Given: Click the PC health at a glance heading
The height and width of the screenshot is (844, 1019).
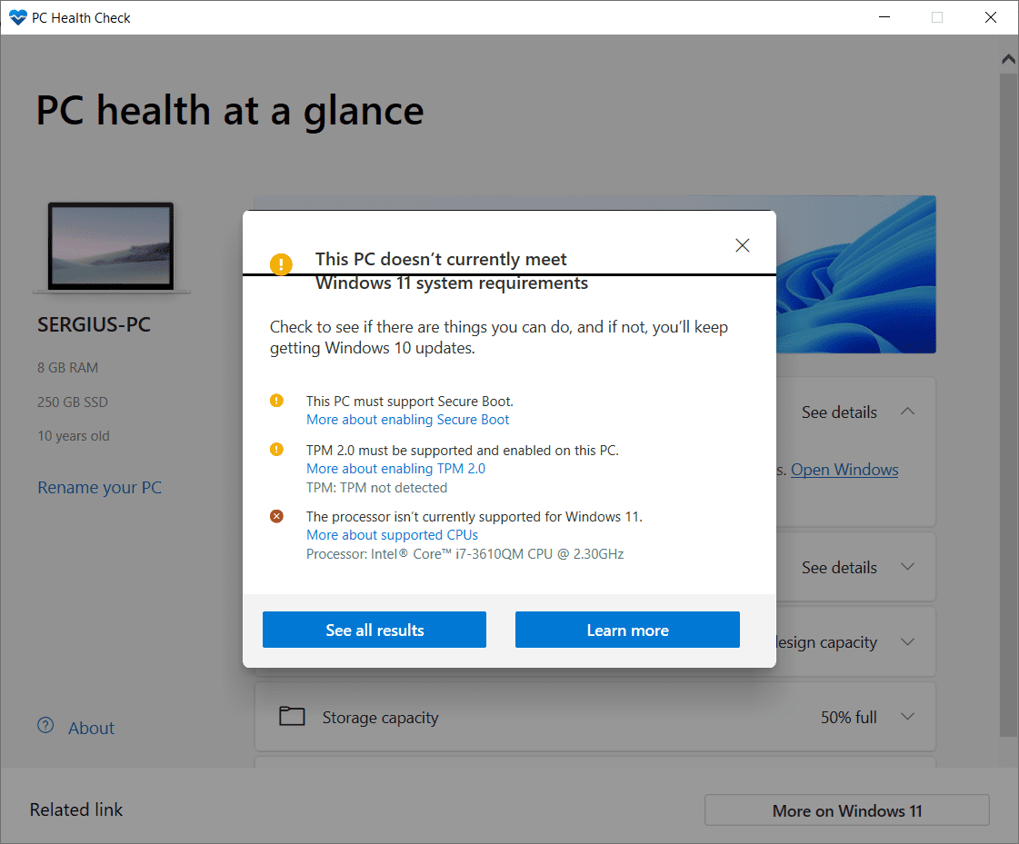Looking at the screenshot, I should (230, 111).
